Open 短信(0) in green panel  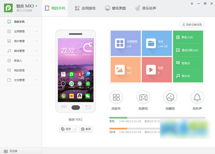point(183,63)
